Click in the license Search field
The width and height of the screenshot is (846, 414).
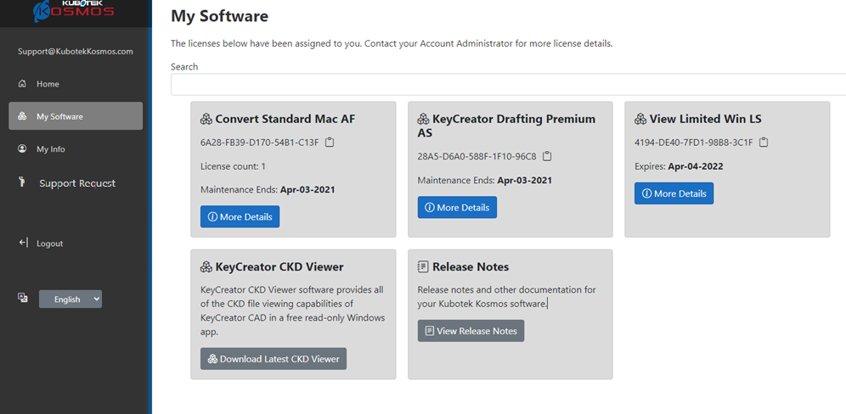(508, 85)
